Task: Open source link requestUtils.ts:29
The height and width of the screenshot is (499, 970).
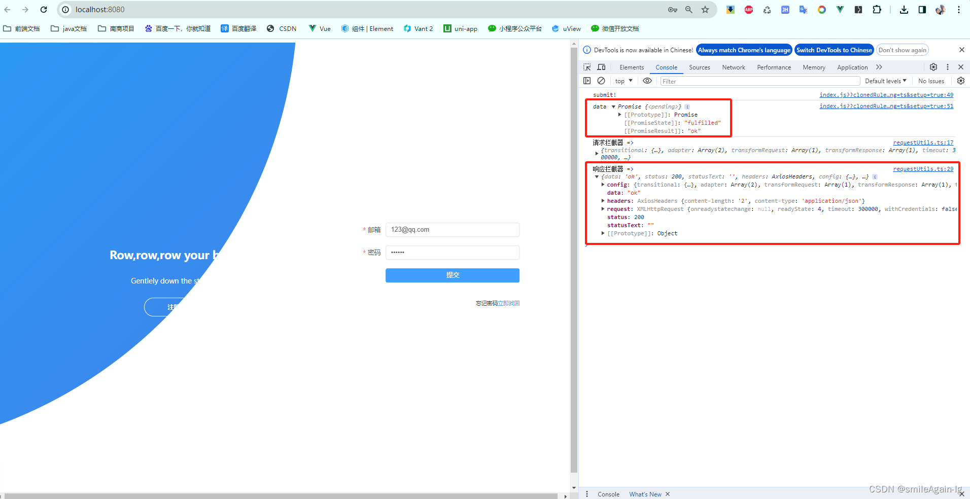Action: pos(923,169)
